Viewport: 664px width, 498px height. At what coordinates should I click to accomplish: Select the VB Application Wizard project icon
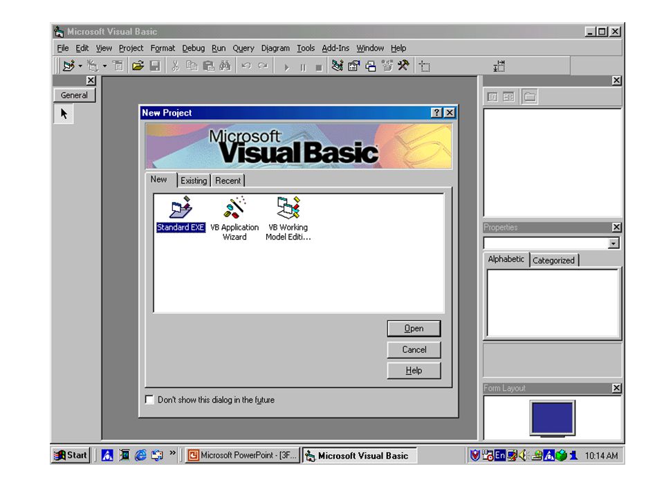(x=234, y=218)
